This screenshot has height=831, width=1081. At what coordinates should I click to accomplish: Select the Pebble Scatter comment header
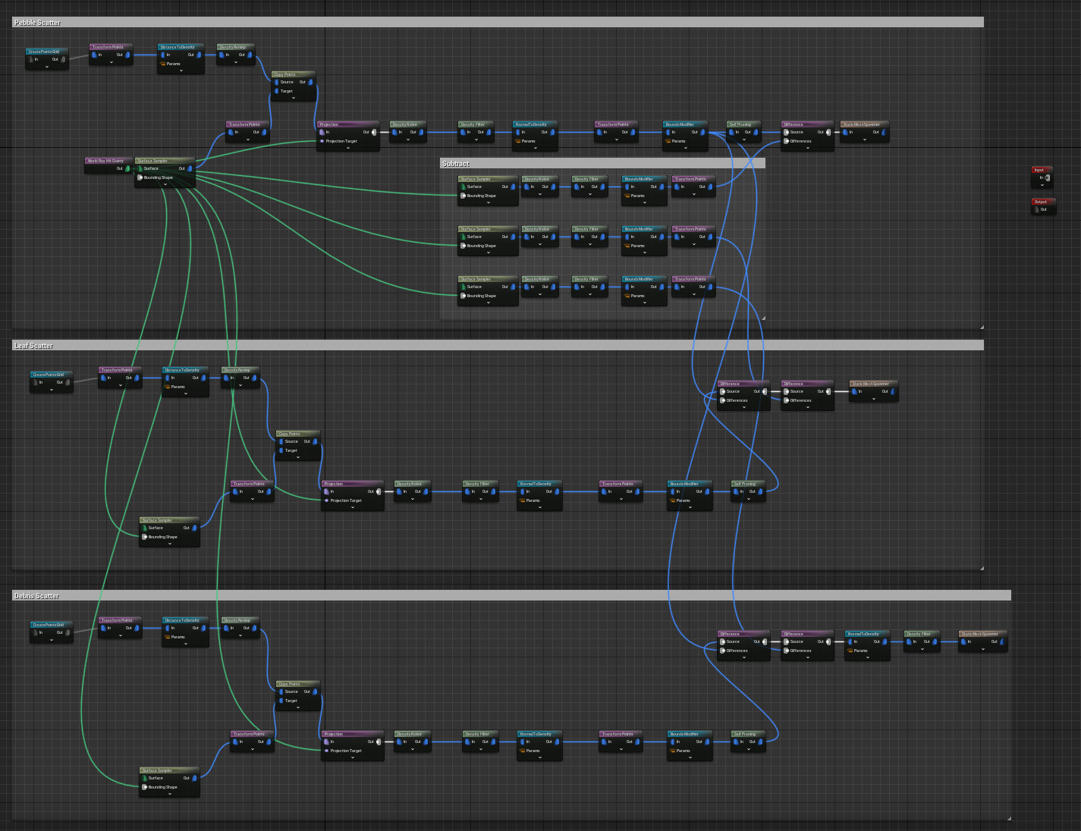(498, 23)
